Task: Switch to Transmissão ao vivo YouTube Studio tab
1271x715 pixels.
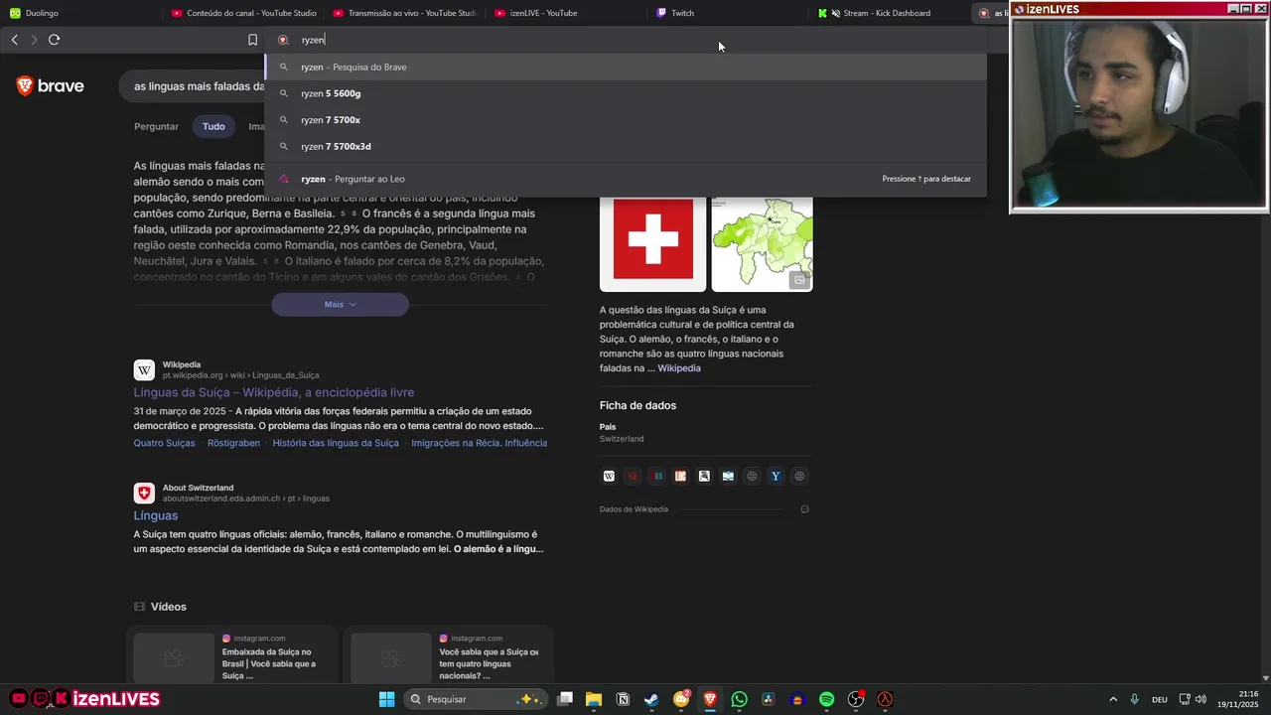Action: click(x=405, y=13)
